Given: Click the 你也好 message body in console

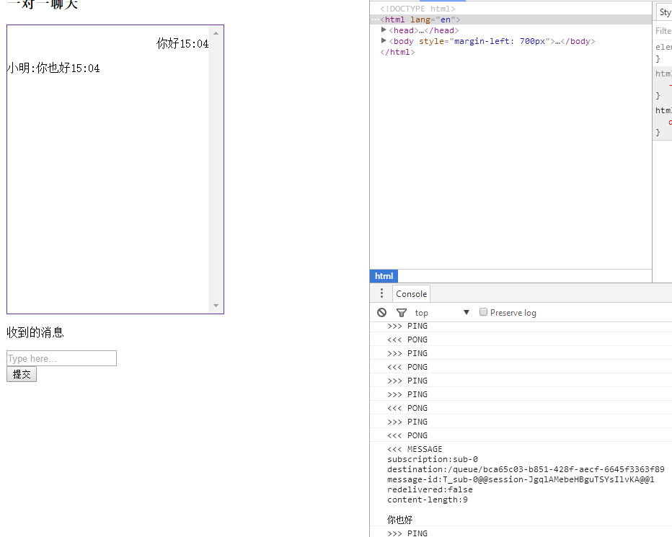Looking at the screenshot, I should [x=399, y=520].
